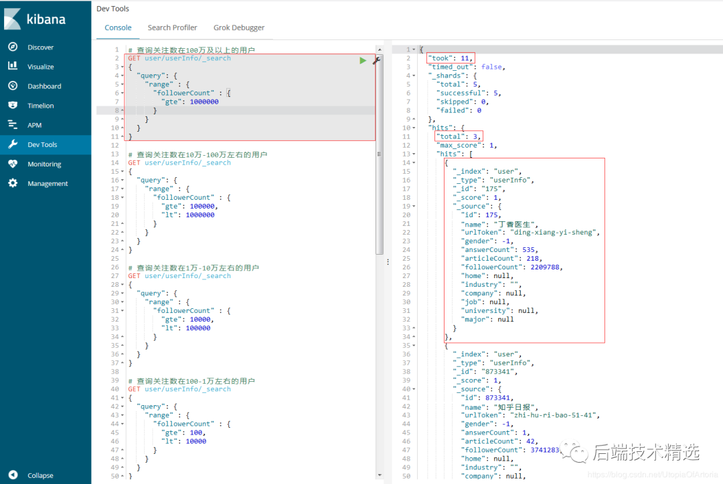The image size is (723, 484).
Task: Click the "timed_out": false line
Action: (467, 68)
